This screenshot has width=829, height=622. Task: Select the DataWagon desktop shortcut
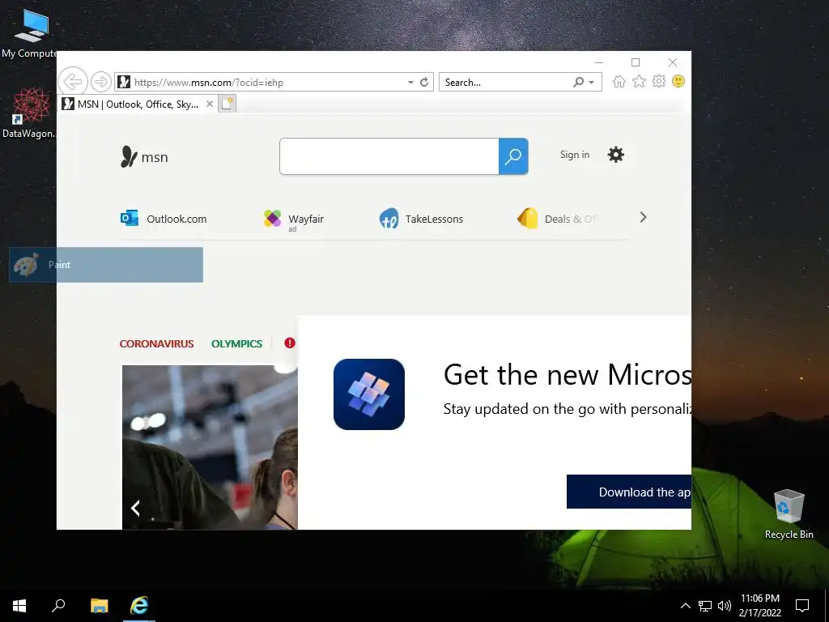[x=29, y=113]
